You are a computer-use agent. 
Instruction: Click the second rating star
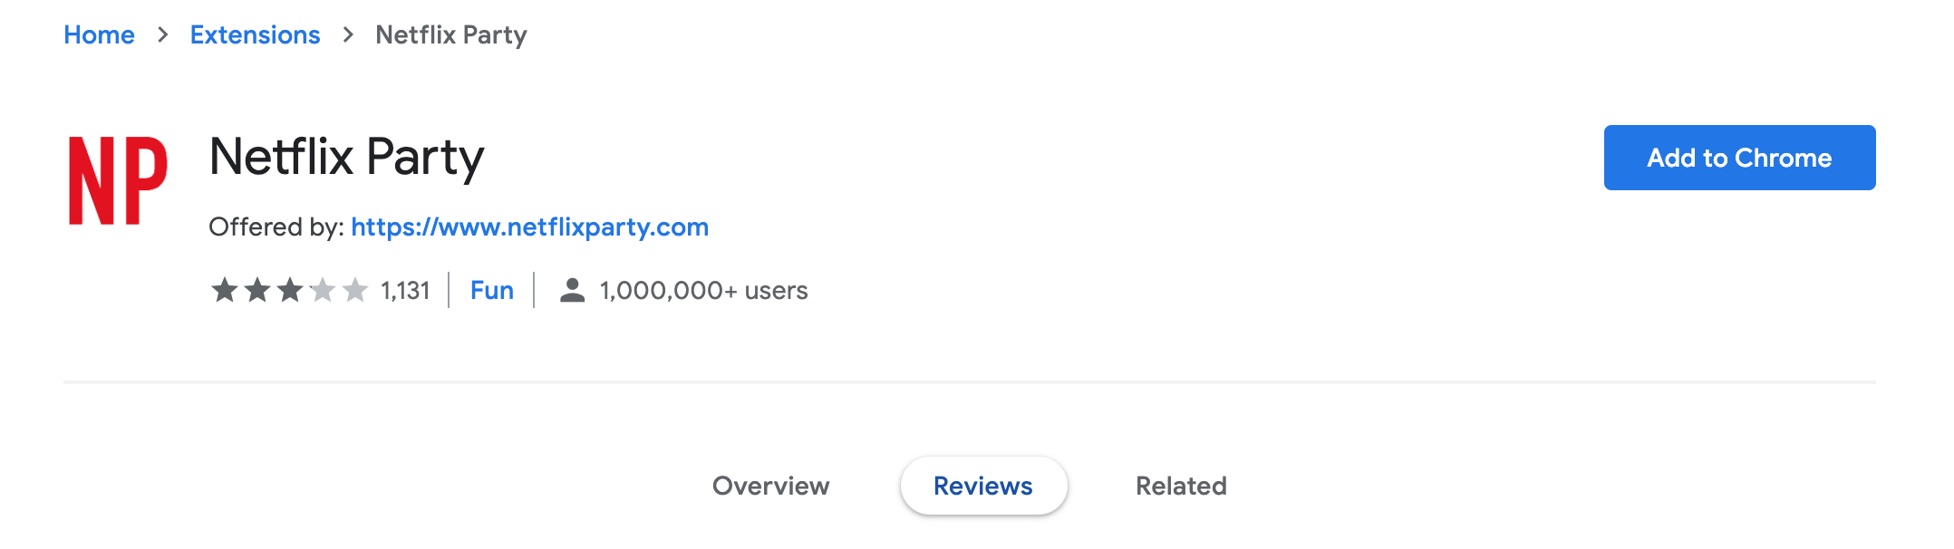pos(257,291)
